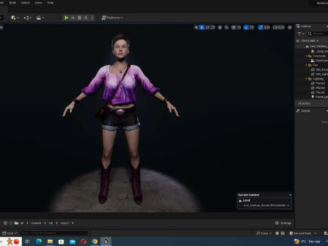Click Outliner search field
The height and width of the screenshot is (246, 328).
pyautogui.click(x=318, y=33)
